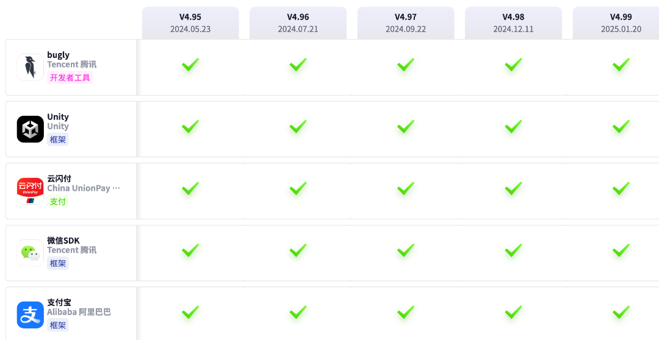The height and width of the screenshot is (340, 659).
Task: Click the bugly woodpecker icon
Action: (x=31, y=67)
